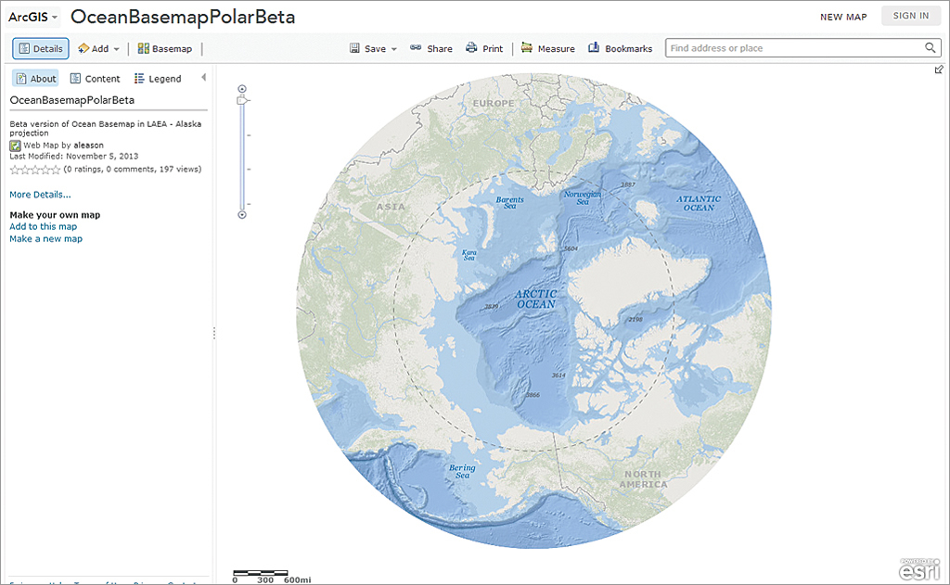This screenshot has height=585, width=950.
Task: Click the Barents Sea label on map
Action: click(x=509, y=202)
